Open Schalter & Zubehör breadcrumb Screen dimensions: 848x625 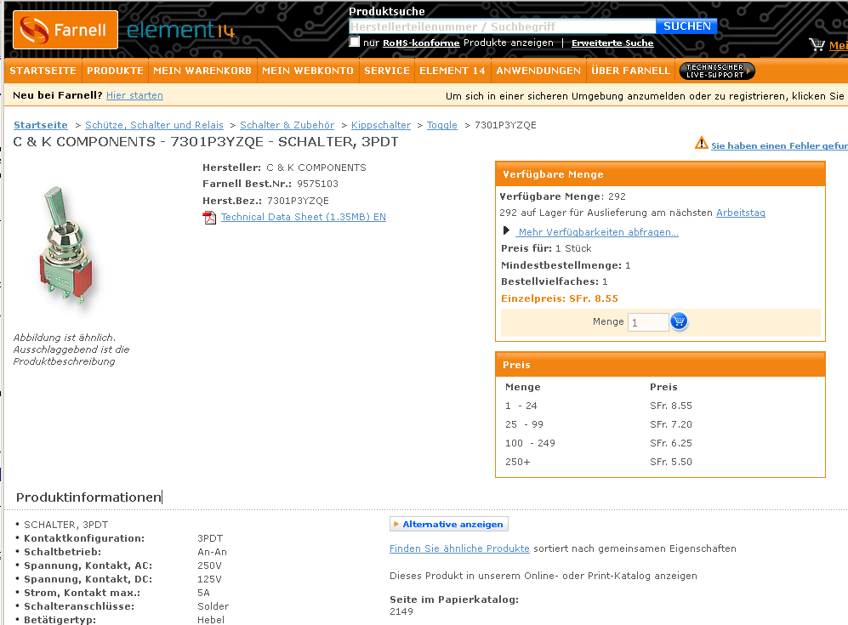coord(287,125)
